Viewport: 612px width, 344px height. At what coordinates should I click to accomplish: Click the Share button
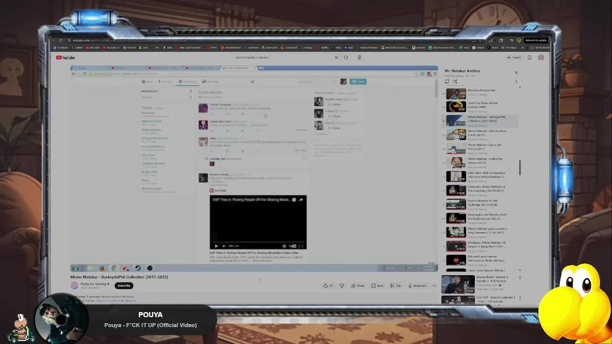(358, 286)
